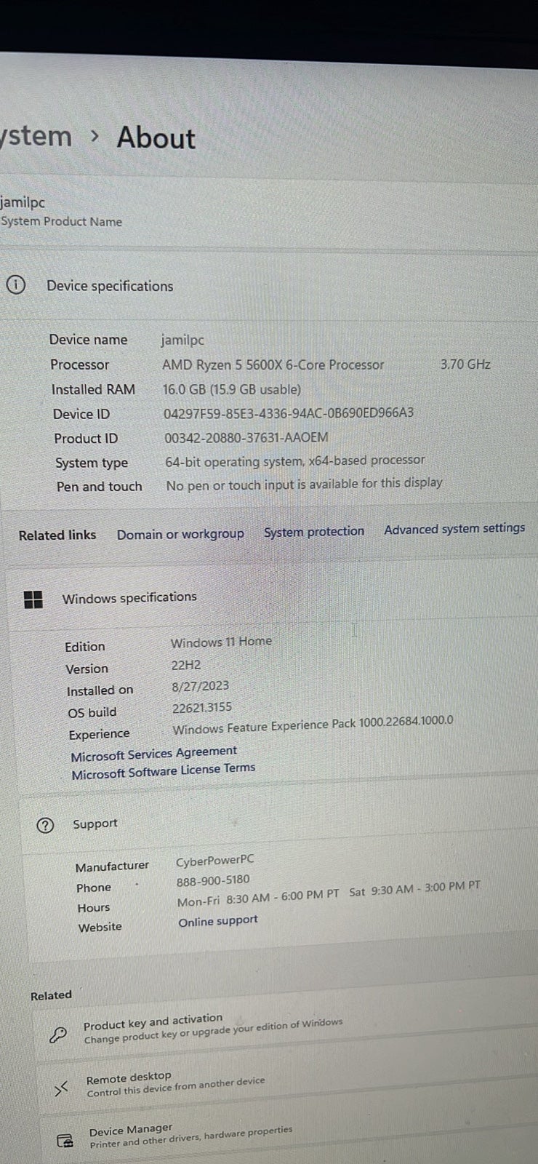Screen dimensions: 538x1164
Task: Click the 3.70 GHz processor speed
Action: click(x=465, y=364)
